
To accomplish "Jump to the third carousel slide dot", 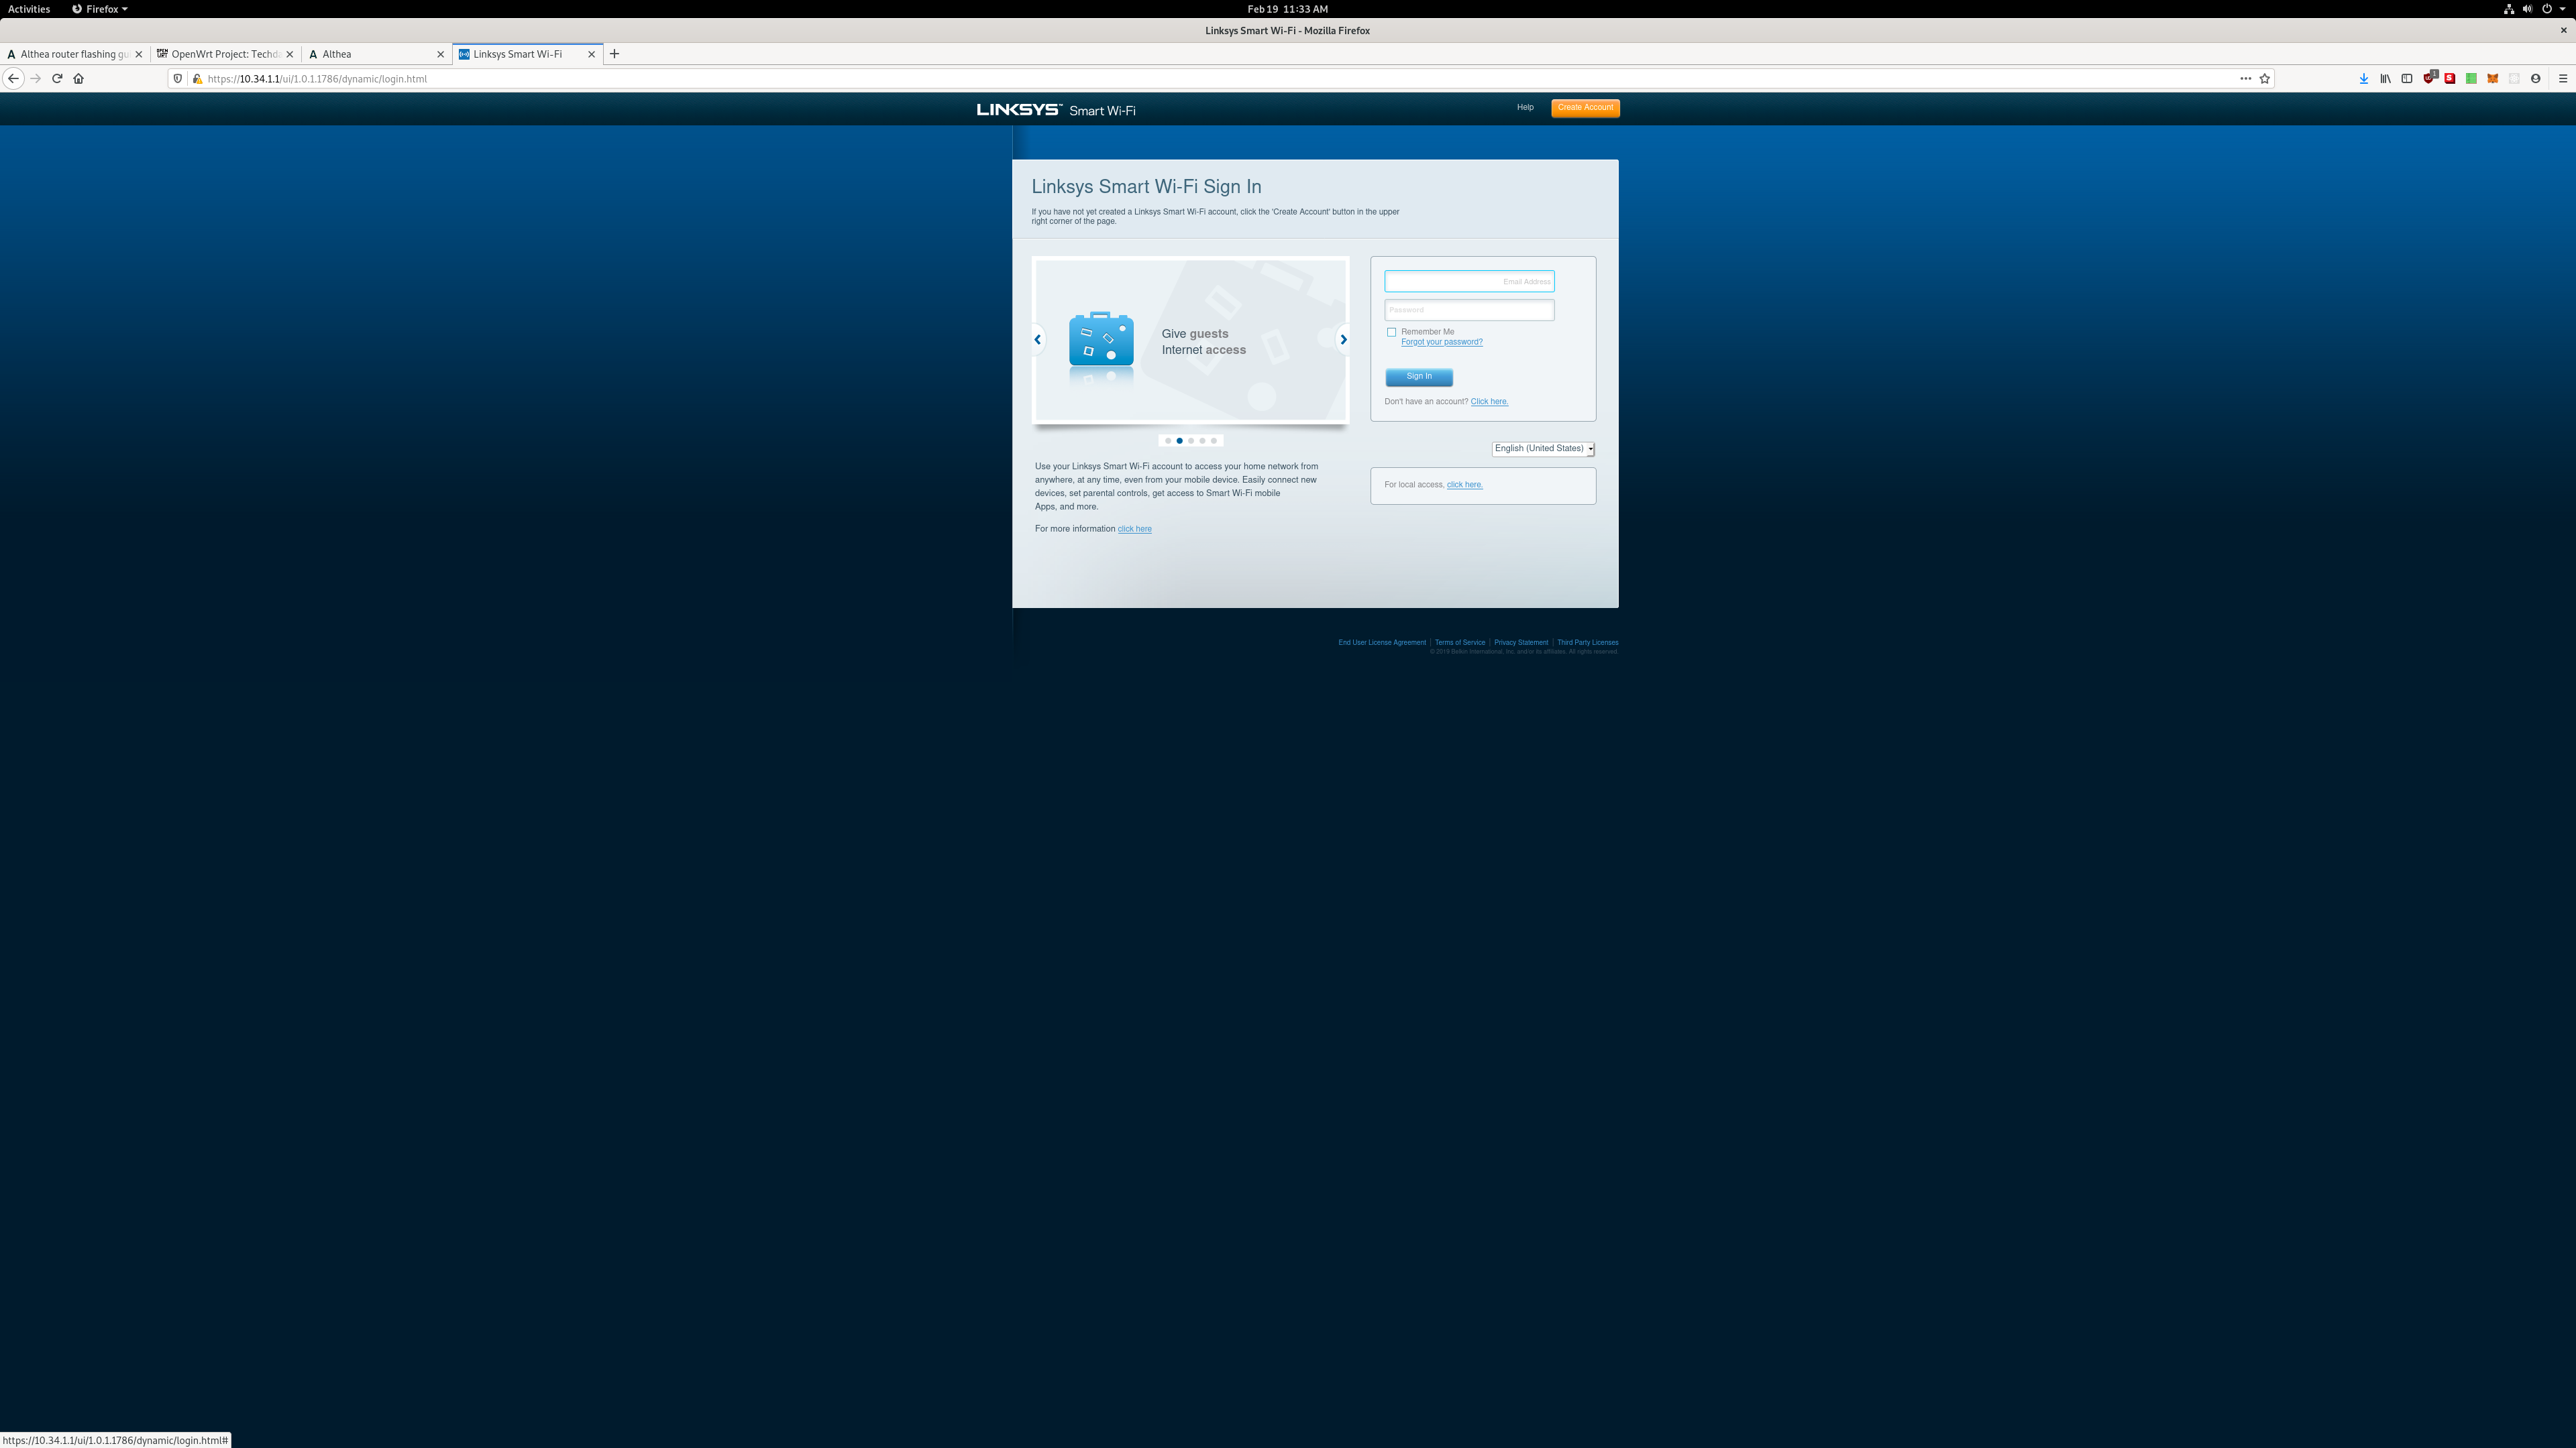I will [x=1191, y=440].
